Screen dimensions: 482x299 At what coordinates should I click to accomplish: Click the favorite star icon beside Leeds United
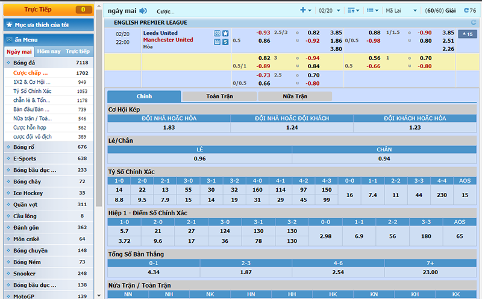click(x=225, y=33)
